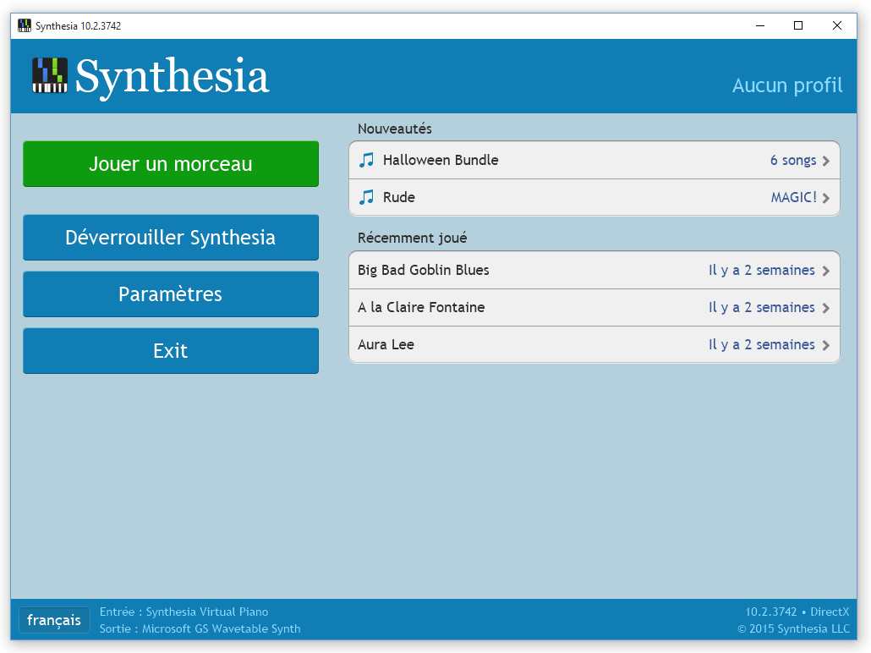Click the Synthesia title bar app icon
This screenshot has width=871, height=653.
pyautogui.click(x=25, y=25)
